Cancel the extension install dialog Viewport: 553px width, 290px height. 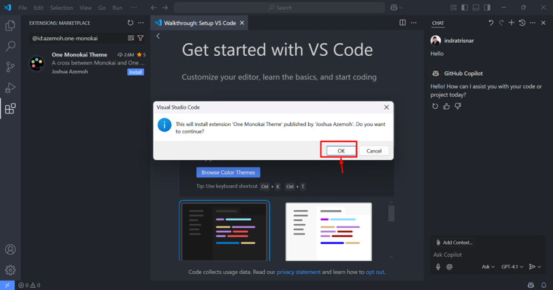[x=374, y=151]
